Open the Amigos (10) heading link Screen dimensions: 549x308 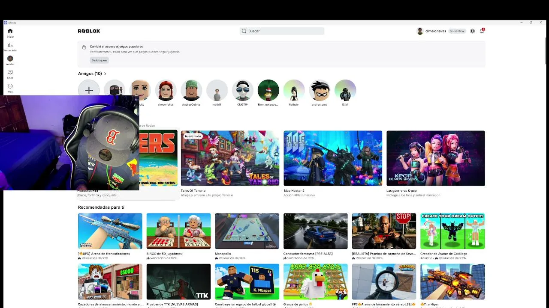90,74
